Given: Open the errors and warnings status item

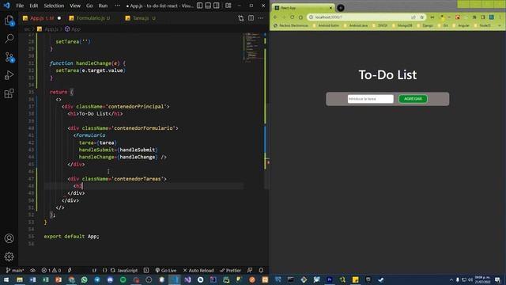Looking at the screenshot, I should click(51, 270).
